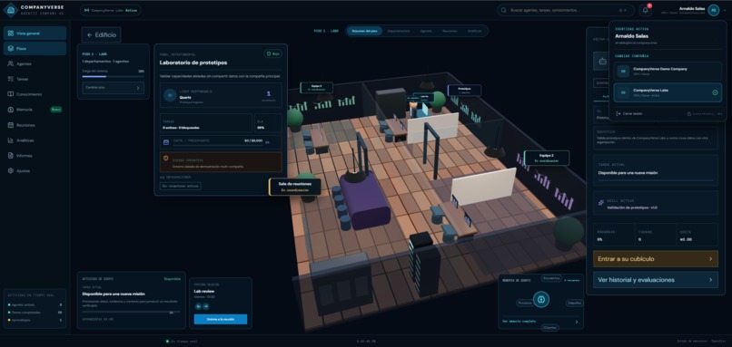
Task: Switch to the Analíticas tab in floor view
Action: click(x=475, y=31)
